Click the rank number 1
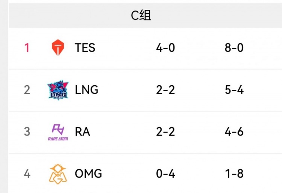Viewport: 282px width, 193px height. (x=27, y=48)
